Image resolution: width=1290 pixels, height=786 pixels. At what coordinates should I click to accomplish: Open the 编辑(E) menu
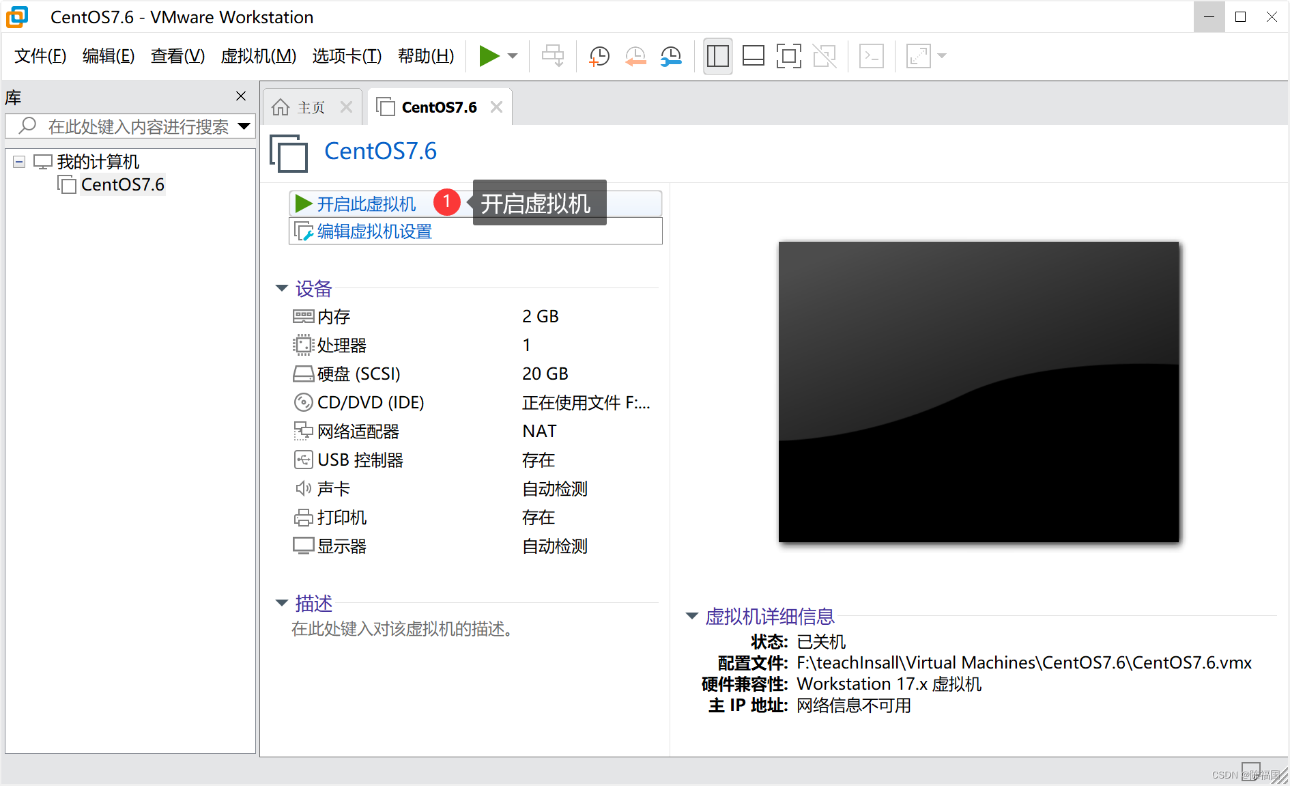point(109,56)
